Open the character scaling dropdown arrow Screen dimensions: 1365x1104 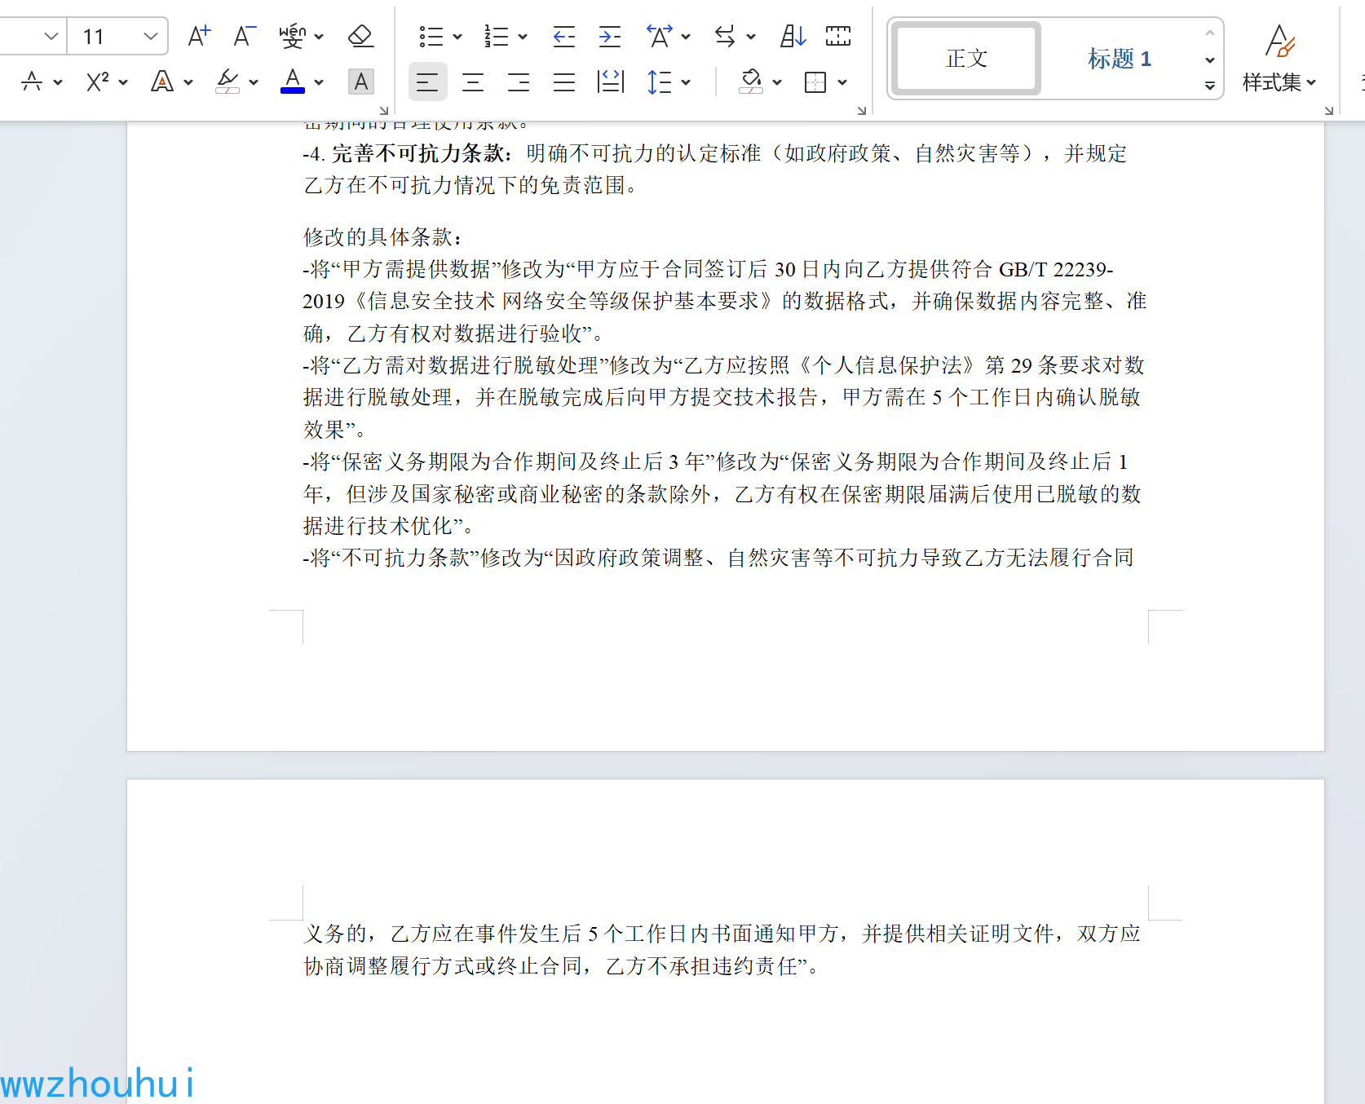pos(686,37)
